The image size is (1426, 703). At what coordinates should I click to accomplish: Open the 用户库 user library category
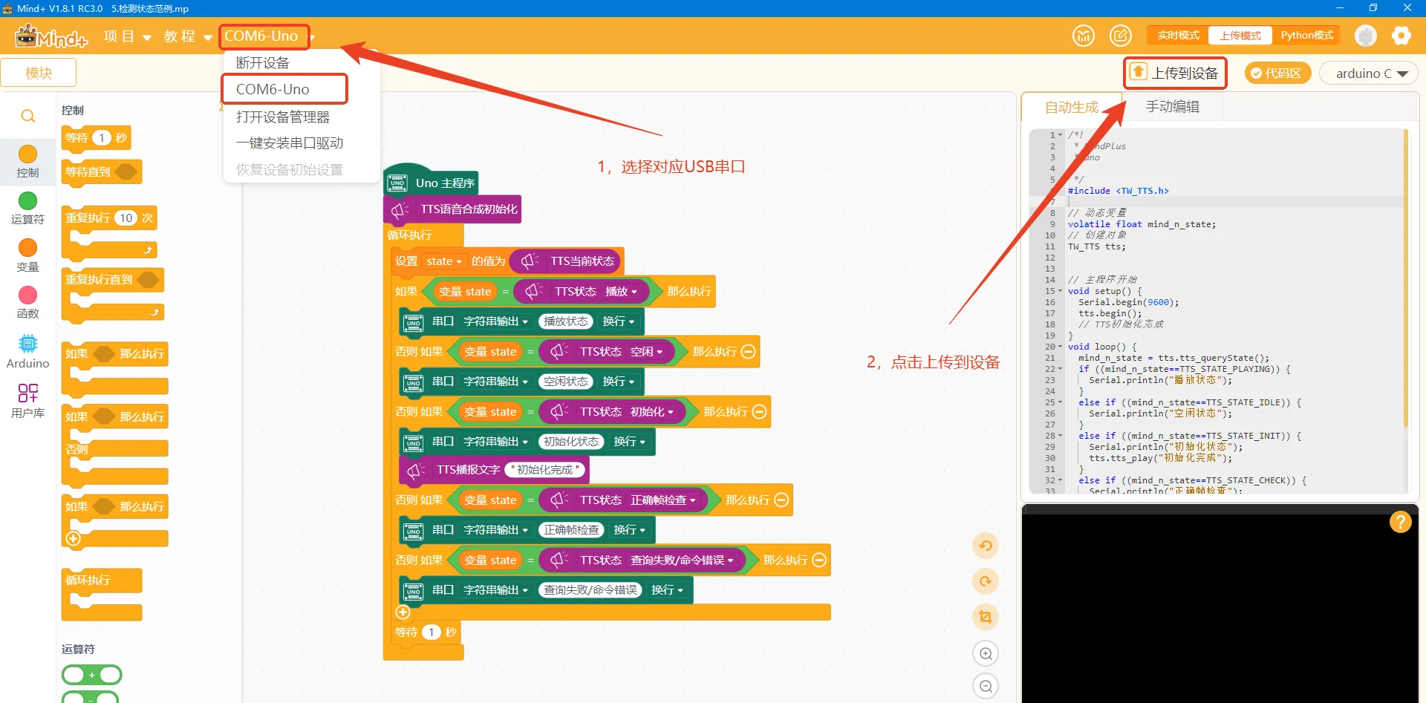pyautogui.click(x=27, y=401)
